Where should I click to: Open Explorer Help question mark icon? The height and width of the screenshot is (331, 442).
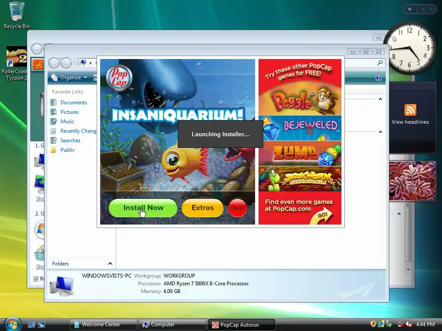click(378, 78)
